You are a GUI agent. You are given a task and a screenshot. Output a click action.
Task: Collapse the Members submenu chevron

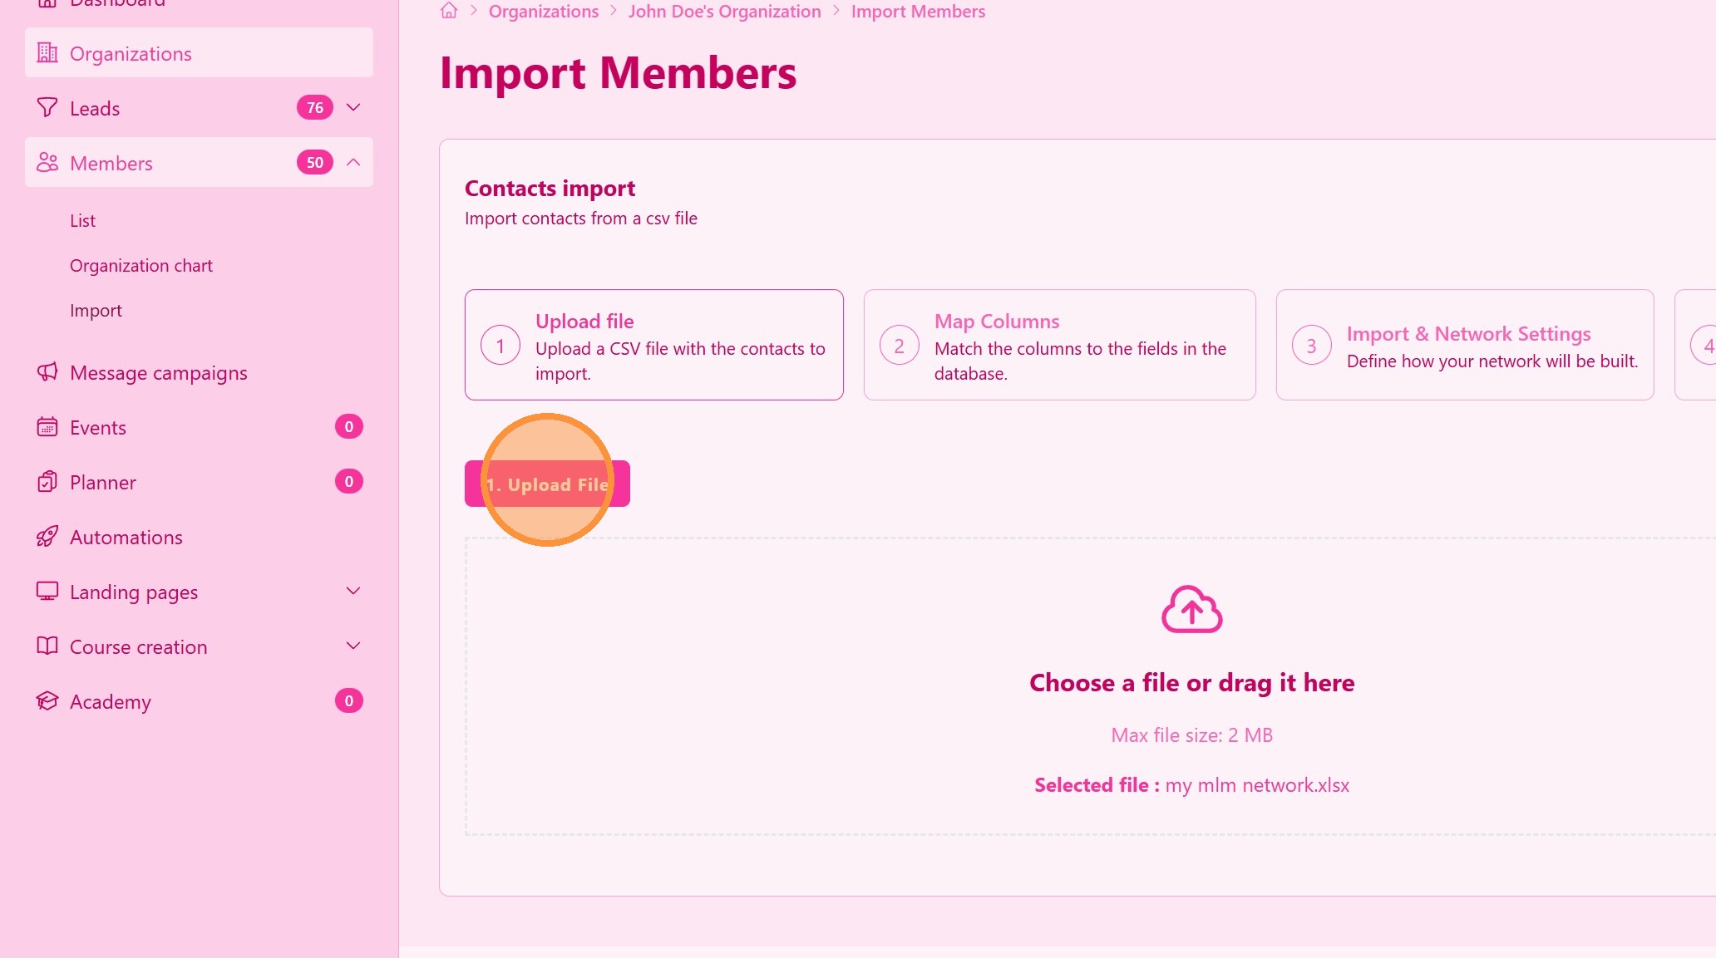click(x=353, y=162)
